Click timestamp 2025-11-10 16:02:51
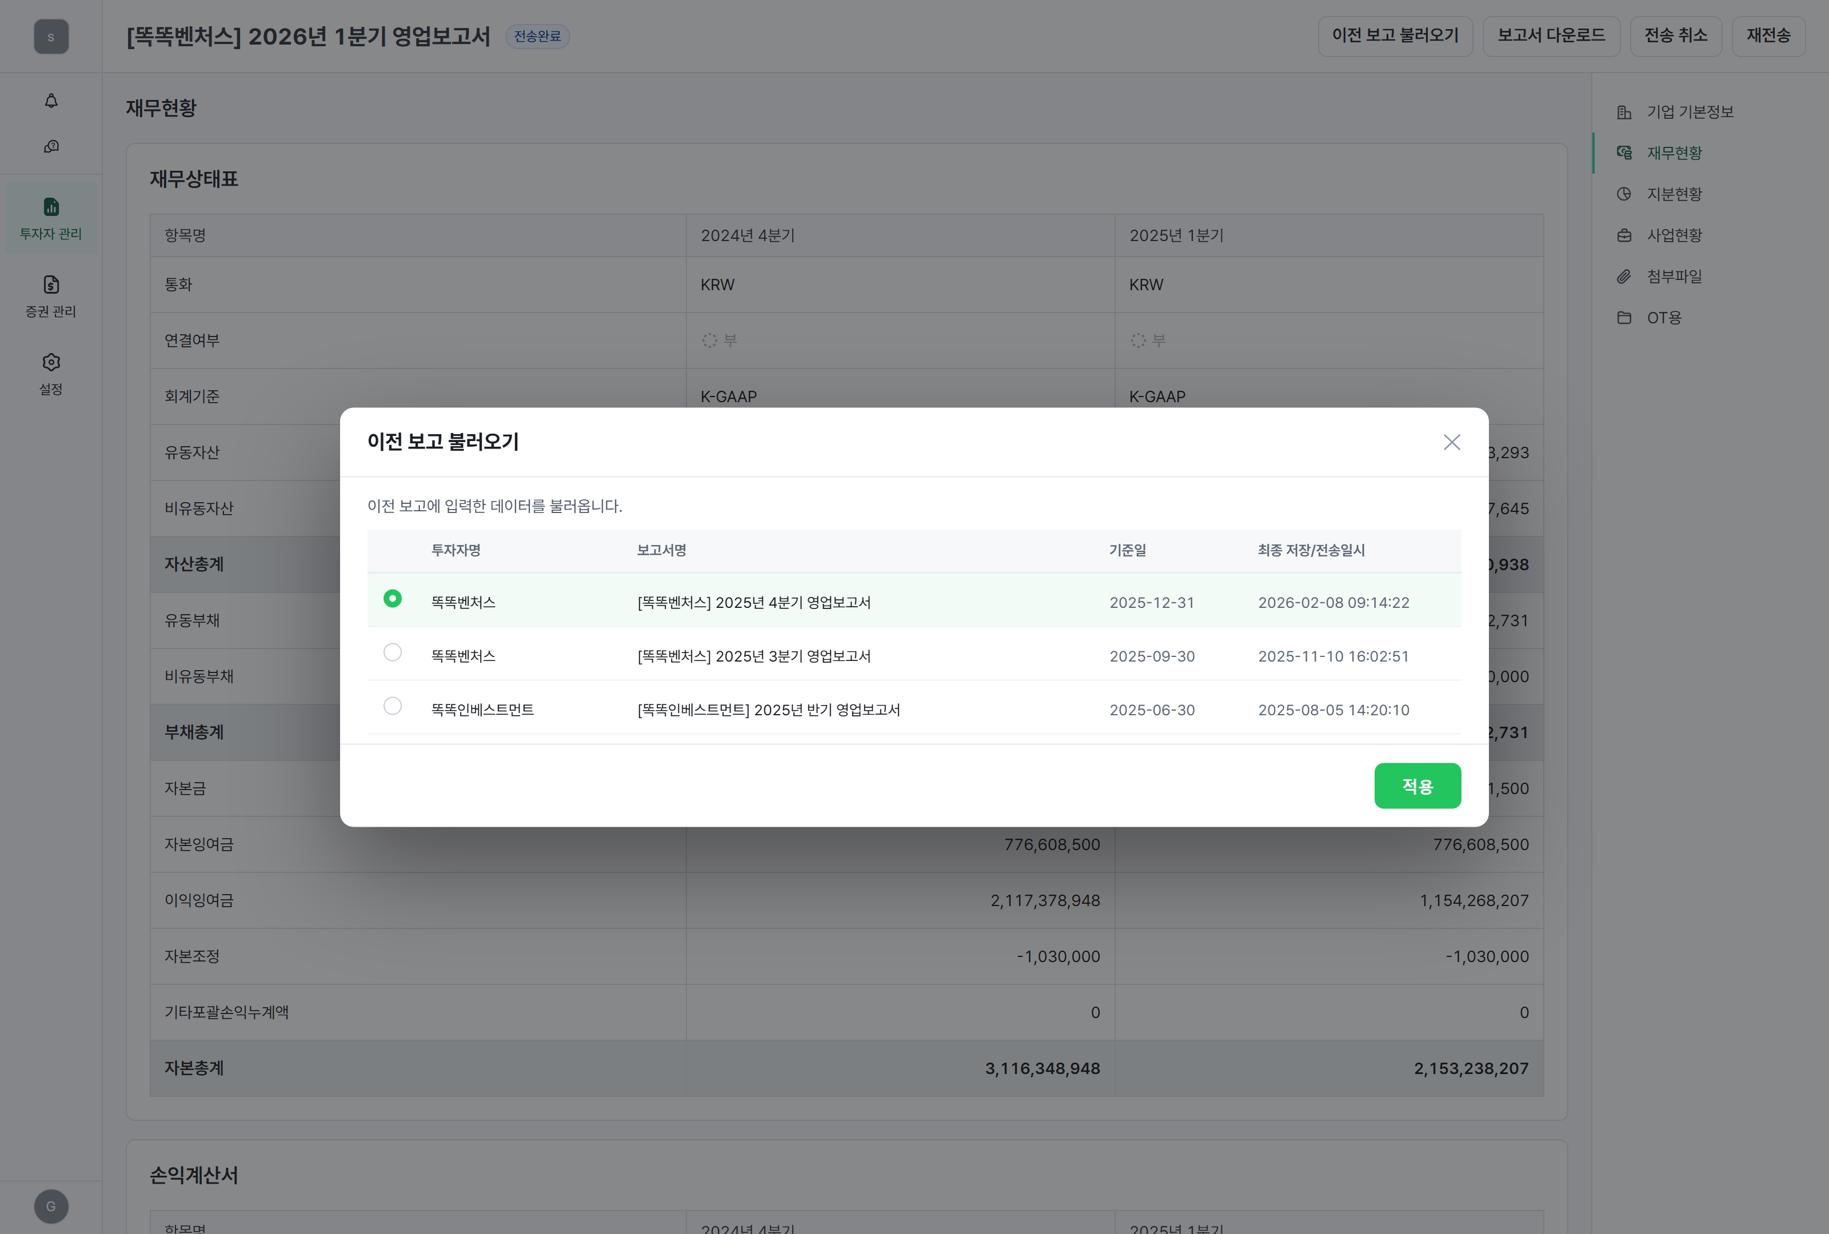 (x=1333, y=656)
